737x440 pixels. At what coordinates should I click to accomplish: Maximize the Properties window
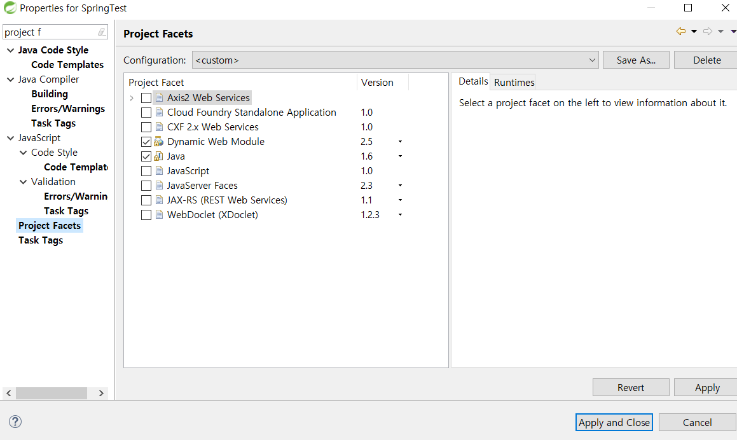pos(688,8)
